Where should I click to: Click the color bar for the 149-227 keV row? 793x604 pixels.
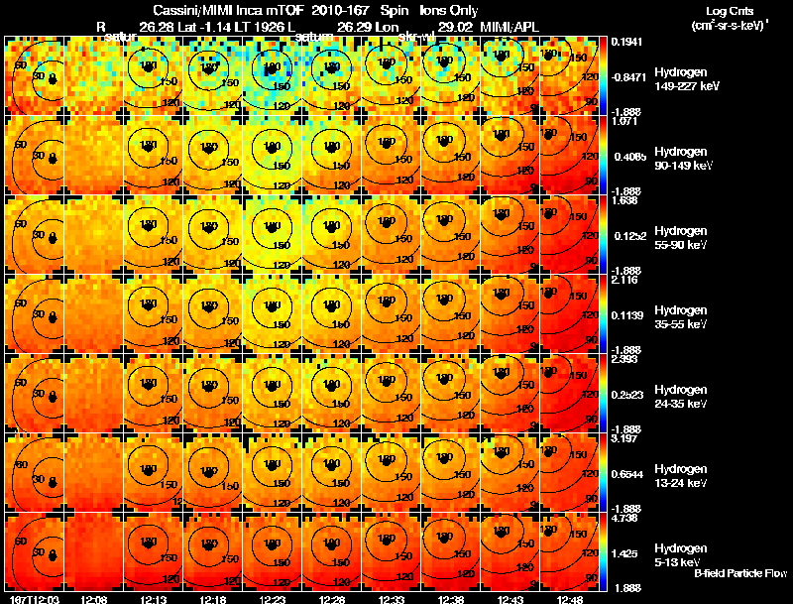(603, 76)
